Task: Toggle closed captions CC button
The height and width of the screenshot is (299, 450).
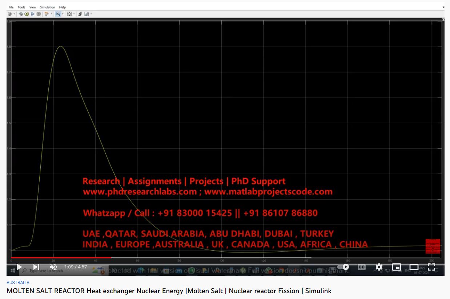Action: tap(361, 267)
